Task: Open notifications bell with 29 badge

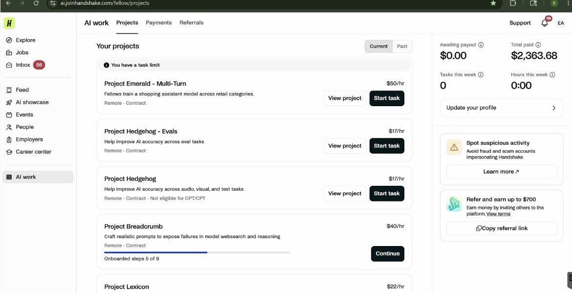Action: (545, 23)
